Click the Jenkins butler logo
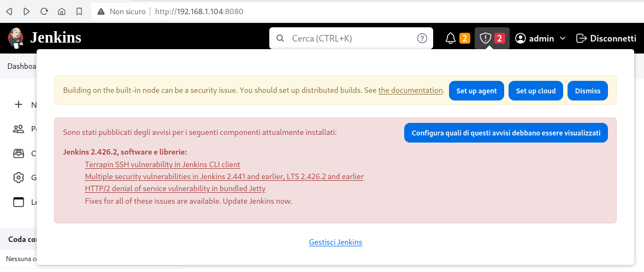 pyautogui.click(x=16, y=38)
